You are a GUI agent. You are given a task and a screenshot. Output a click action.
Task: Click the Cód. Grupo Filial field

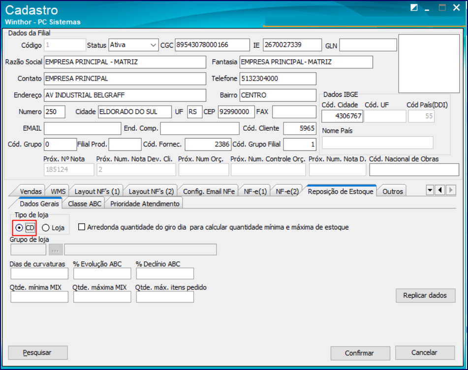click(300, 144)
